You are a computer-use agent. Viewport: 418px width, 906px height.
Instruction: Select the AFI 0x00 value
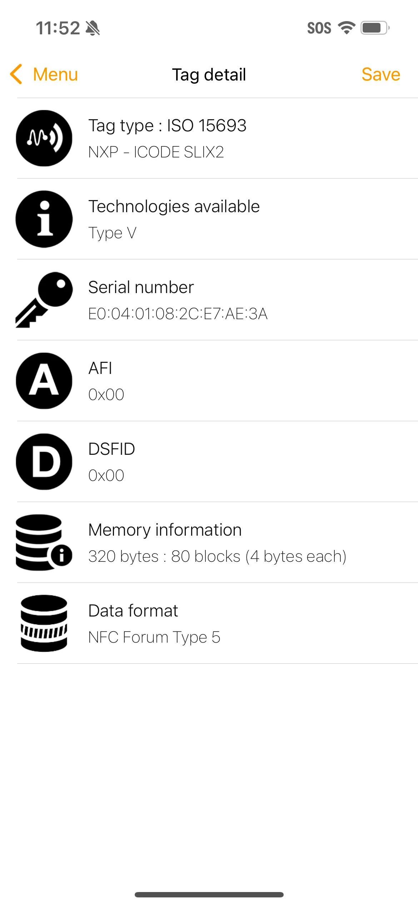[x=106, y=395]
